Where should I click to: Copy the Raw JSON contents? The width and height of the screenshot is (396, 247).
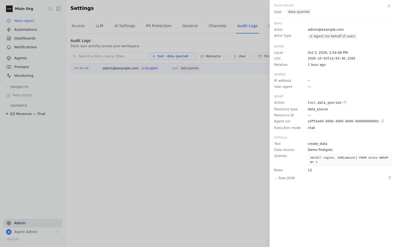[x=390, y=178]
